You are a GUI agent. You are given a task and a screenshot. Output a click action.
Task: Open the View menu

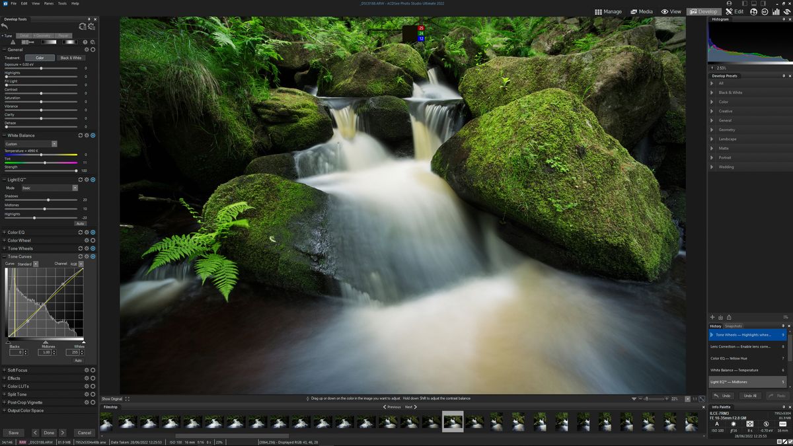35,3
